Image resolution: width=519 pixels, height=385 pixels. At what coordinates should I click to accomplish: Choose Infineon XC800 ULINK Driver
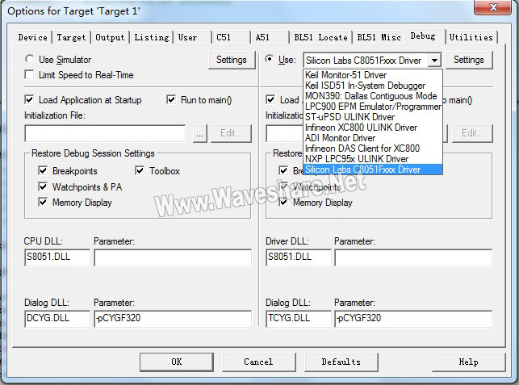[373, 128]
